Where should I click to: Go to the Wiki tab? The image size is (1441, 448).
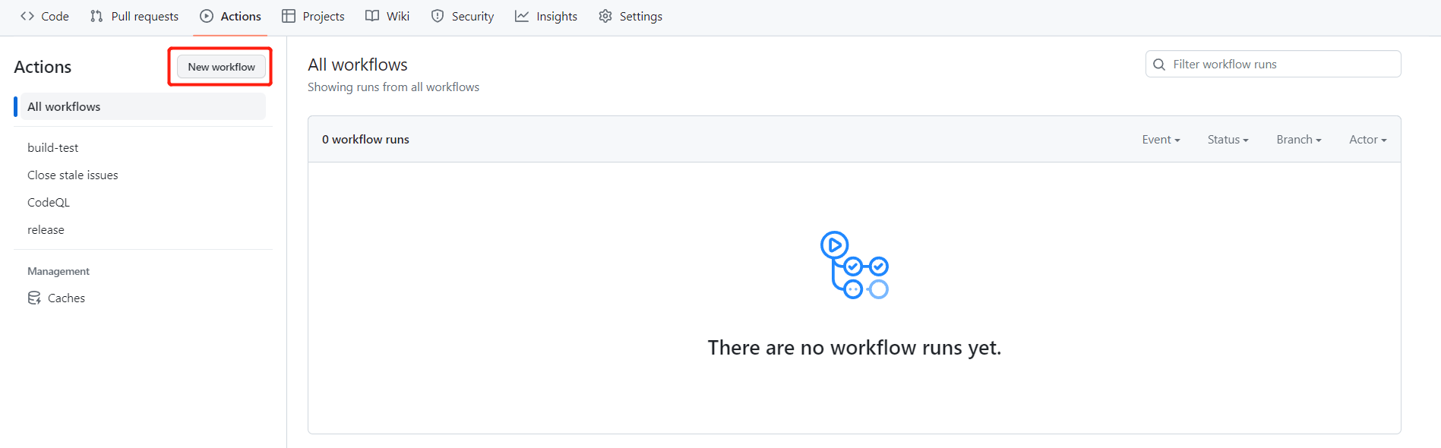pos(387,16)
